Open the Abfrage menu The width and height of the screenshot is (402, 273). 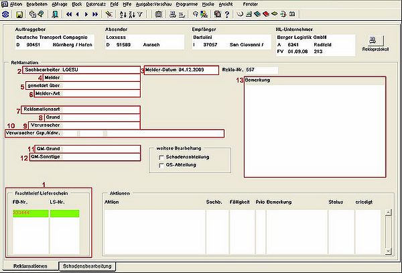pos(59,4)
